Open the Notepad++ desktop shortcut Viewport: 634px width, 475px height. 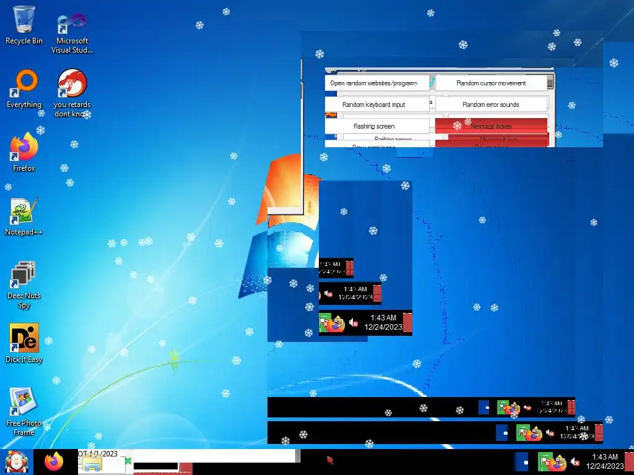coord(24,216)
